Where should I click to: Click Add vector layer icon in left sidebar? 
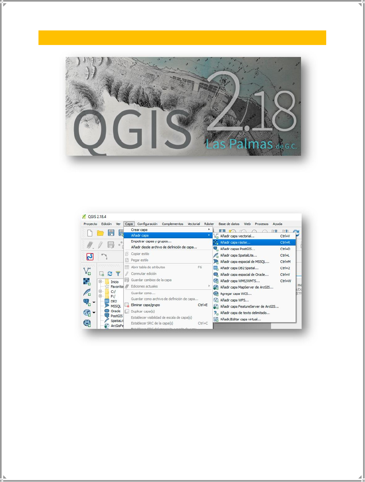tap(87, 271)
